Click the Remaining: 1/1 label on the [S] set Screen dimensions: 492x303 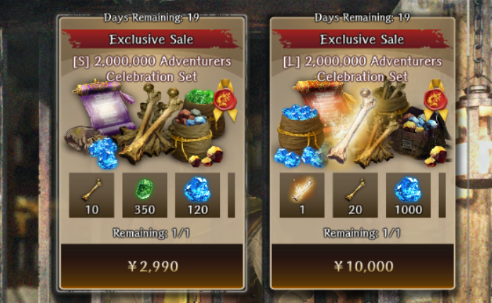click(151, 233)
